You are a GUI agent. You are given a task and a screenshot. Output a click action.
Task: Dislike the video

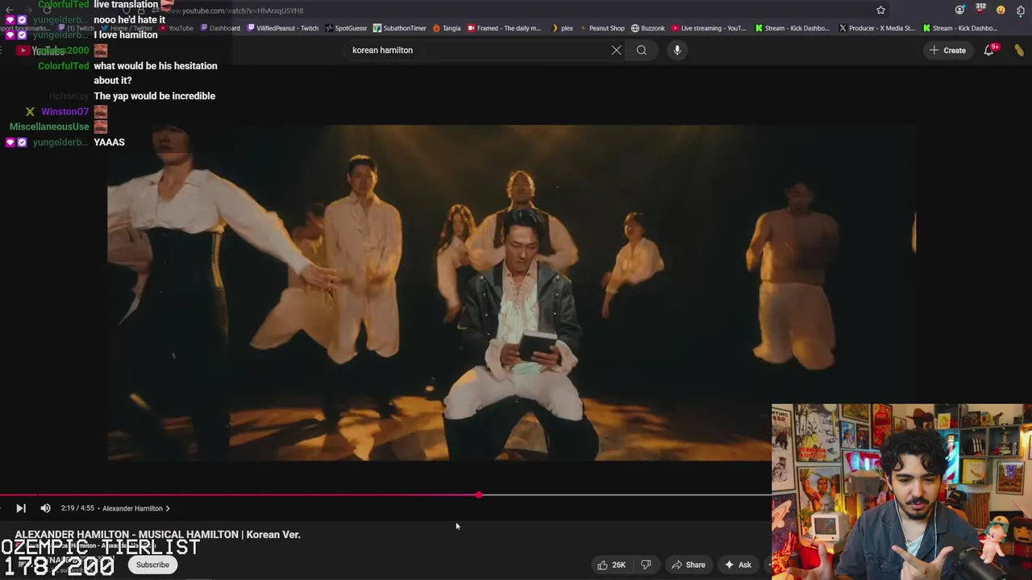pyautogui.click(x=646, y=565)
